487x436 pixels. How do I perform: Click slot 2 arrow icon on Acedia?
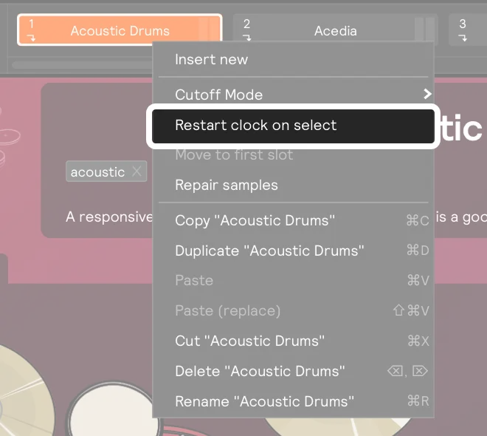tap(247, 38)
